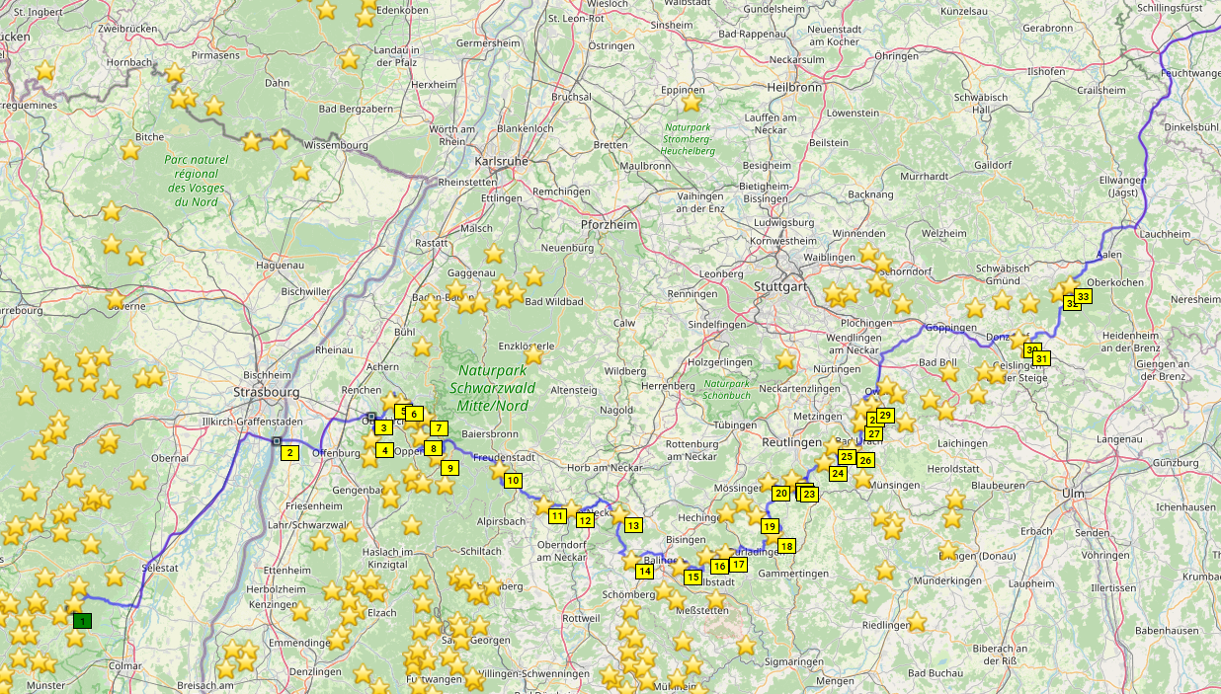Click the star marker near Bitche

click(130, 150)
